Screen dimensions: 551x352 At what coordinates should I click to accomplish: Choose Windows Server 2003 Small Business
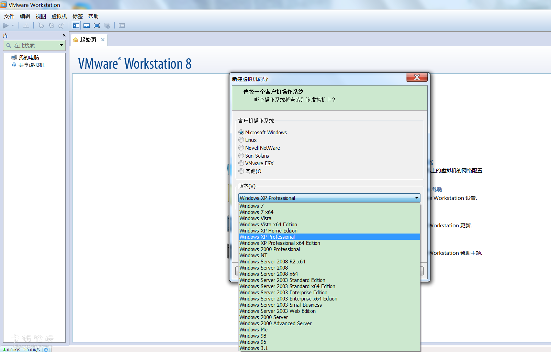pos(329,305)
